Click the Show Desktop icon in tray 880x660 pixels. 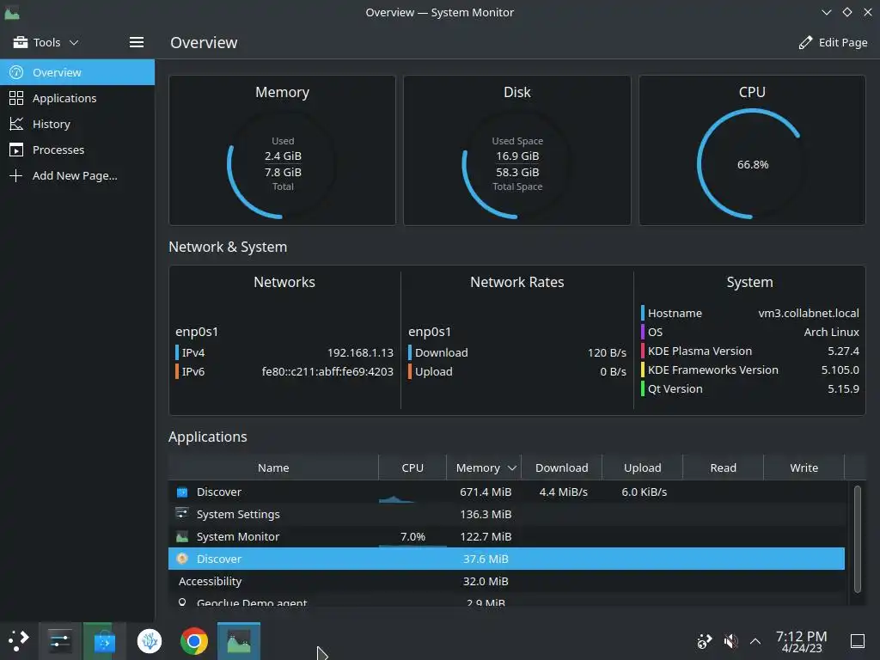(858, 641)
